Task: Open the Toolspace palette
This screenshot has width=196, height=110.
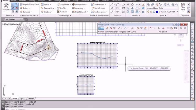Action: click(x=6, y=7)
